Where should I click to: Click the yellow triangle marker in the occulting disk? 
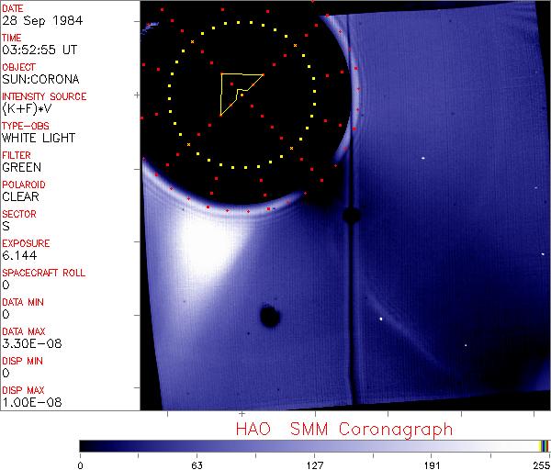pyautogui.click(x=238, y=92)
